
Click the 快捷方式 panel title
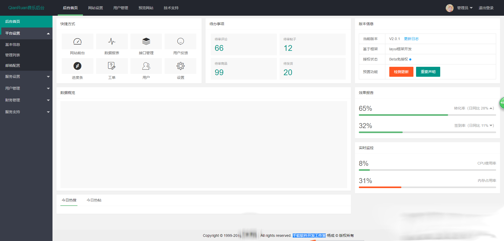coord(68,24)
